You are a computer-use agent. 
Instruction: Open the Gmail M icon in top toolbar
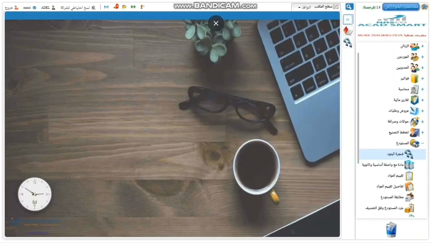(106, 7)
